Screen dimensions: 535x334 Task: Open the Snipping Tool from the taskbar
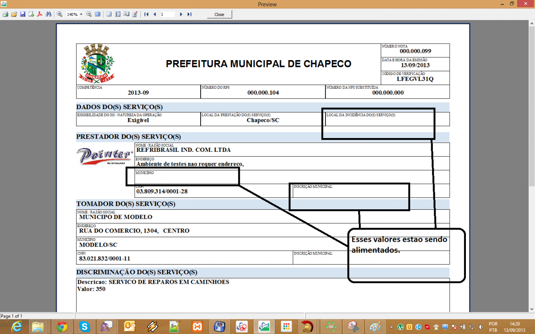[x=354, y=327]
